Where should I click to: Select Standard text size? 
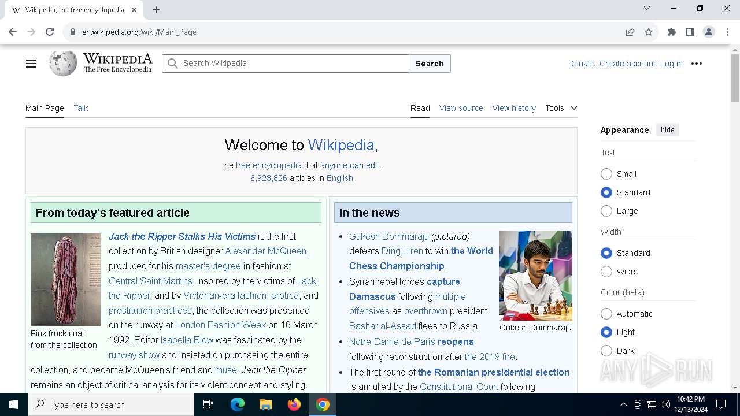tap(606, 192)
